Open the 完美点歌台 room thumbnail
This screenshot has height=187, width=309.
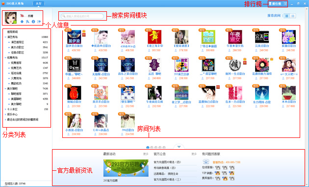coord(262,37)
